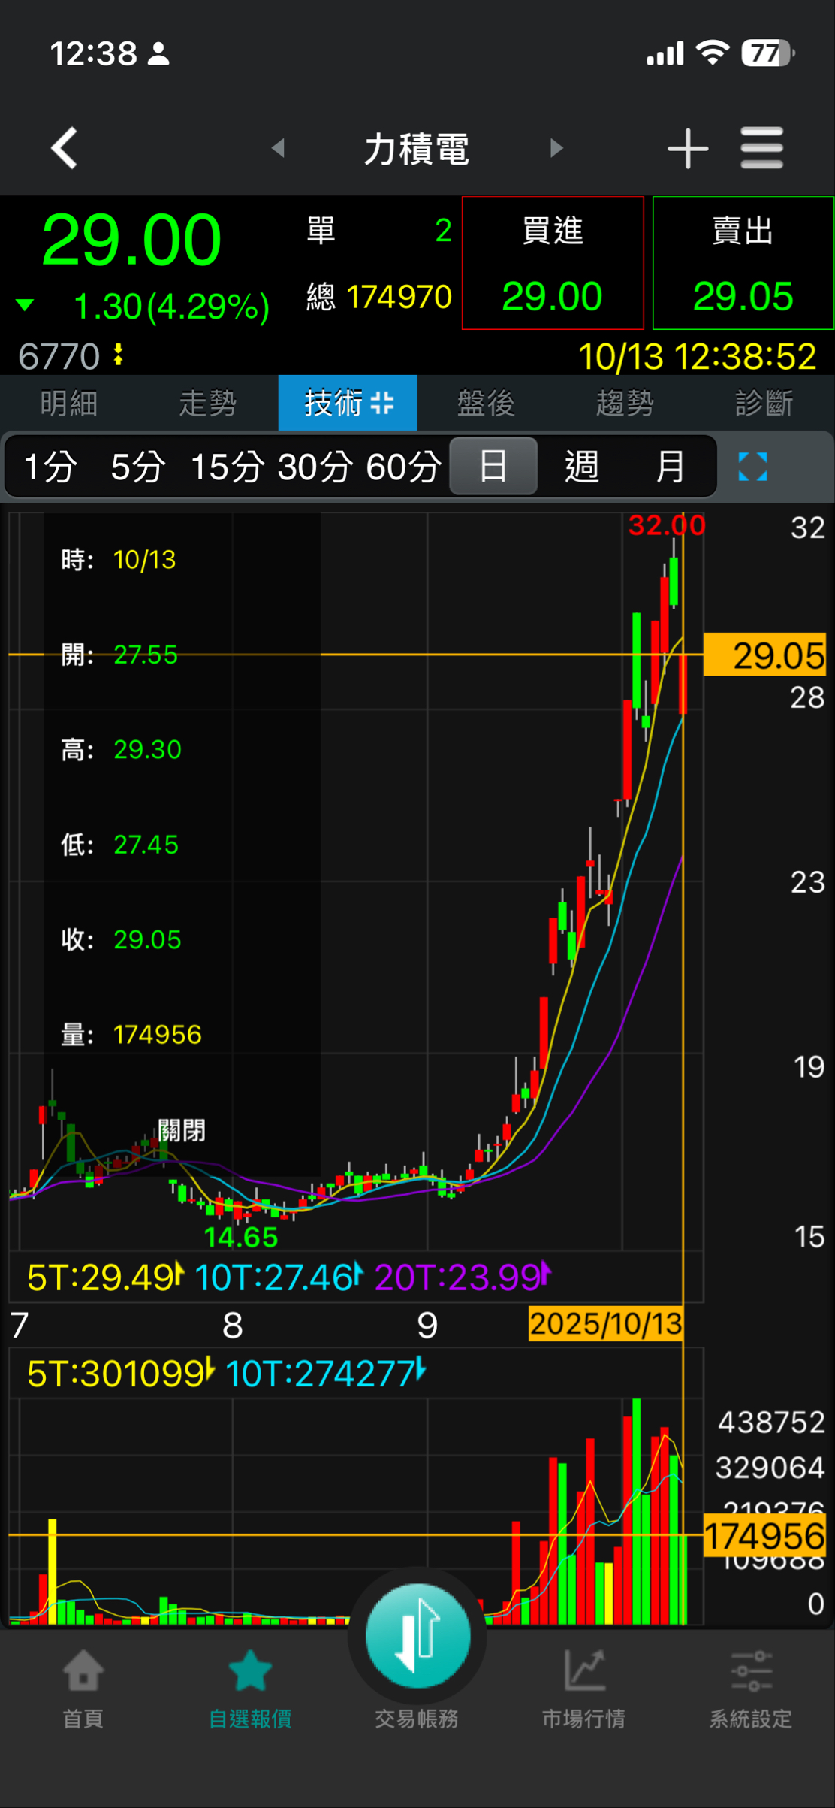The image size is (835, 1808).
Task: Tap the 交易帳務 label
Action: (x=417, y=1719)
